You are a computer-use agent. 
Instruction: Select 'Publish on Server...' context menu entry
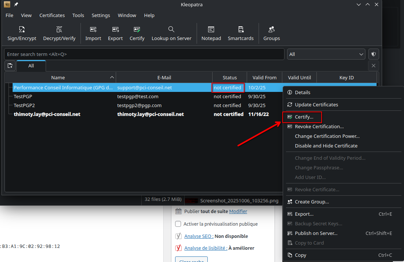coord(316,233)
